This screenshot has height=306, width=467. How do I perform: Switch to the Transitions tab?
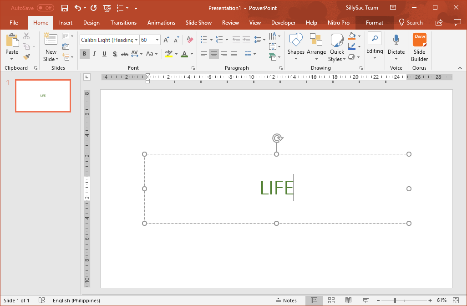pos(123,23)
